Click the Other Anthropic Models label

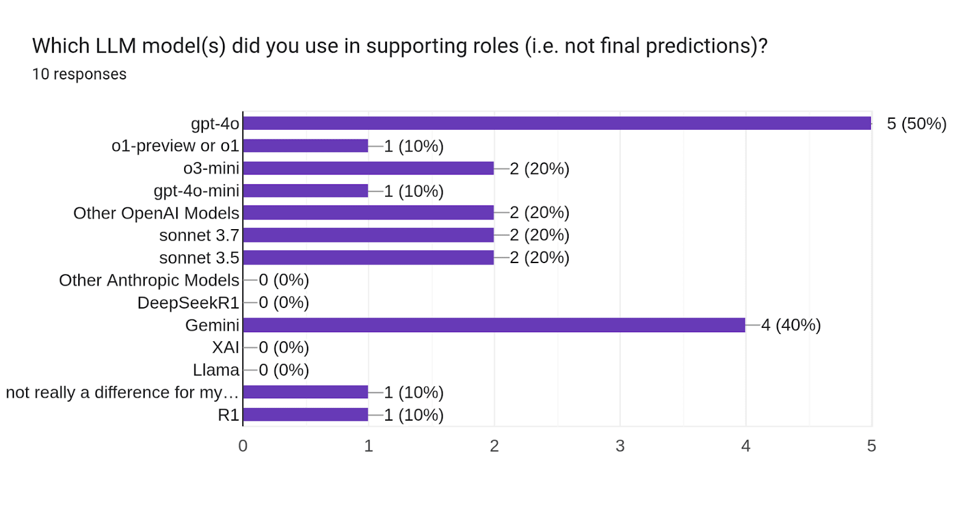[x=149, y=281]
